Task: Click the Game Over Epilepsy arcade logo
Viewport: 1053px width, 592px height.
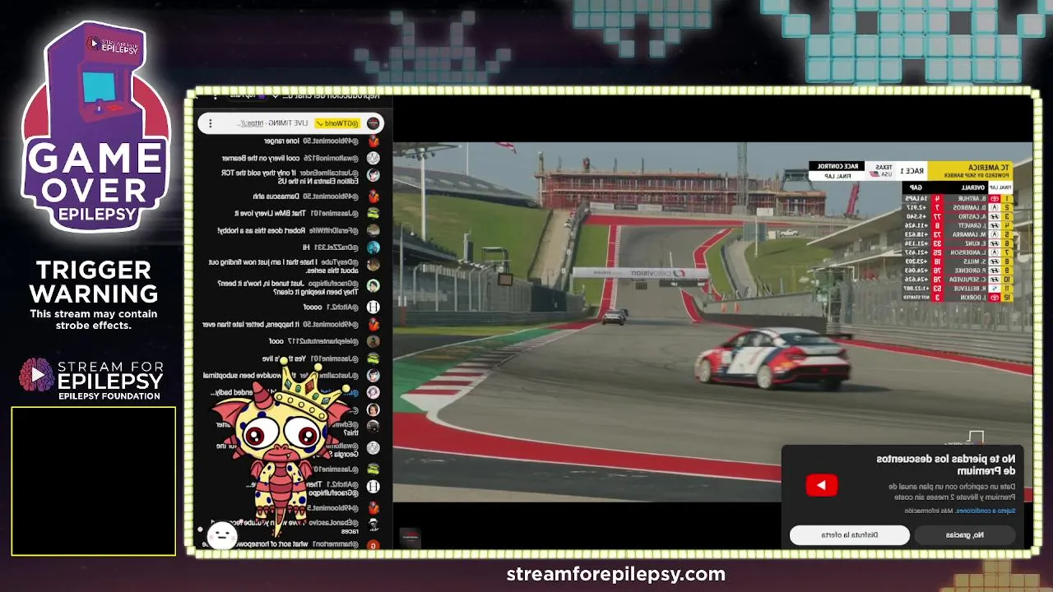Action: point(95,126)
